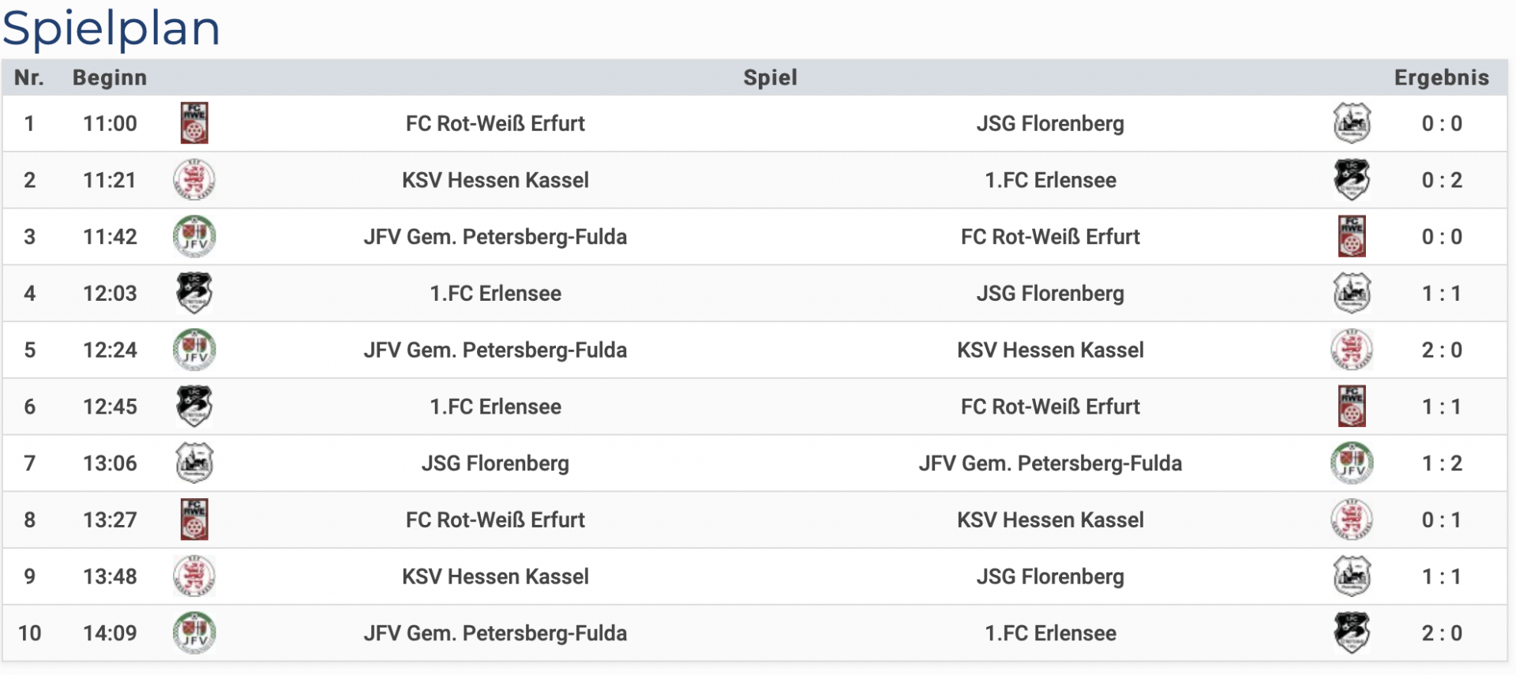Click the Beginn column header

click(x=110, y=77)
